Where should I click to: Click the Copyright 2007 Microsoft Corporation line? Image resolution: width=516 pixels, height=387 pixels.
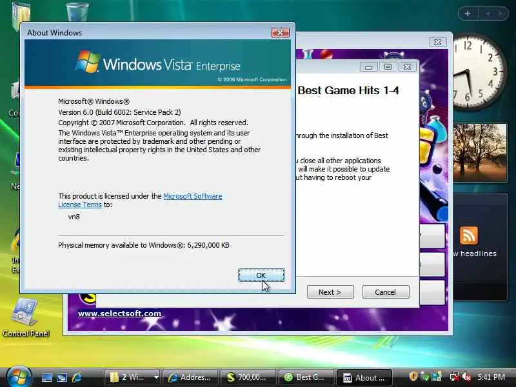pos(153,123)
